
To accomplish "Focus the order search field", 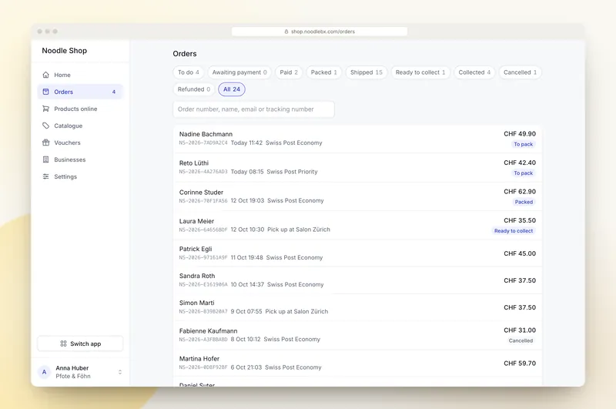I will coord(253,109).
